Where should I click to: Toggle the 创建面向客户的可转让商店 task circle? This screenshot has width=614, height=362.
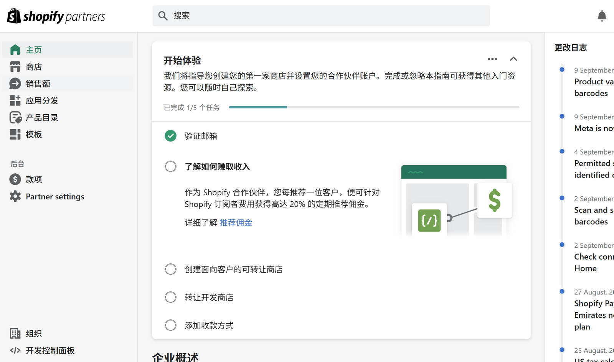170,269
